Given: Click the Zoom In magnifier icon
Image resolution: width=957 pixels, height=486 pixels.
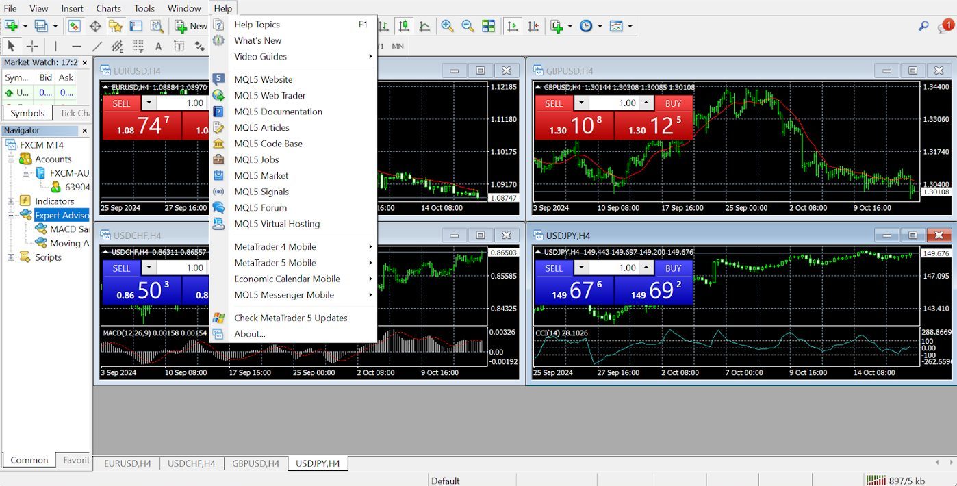Looking at the screenshot, I should click(447, 26).
